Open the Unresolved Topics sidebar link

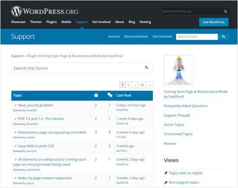(178, 134)
